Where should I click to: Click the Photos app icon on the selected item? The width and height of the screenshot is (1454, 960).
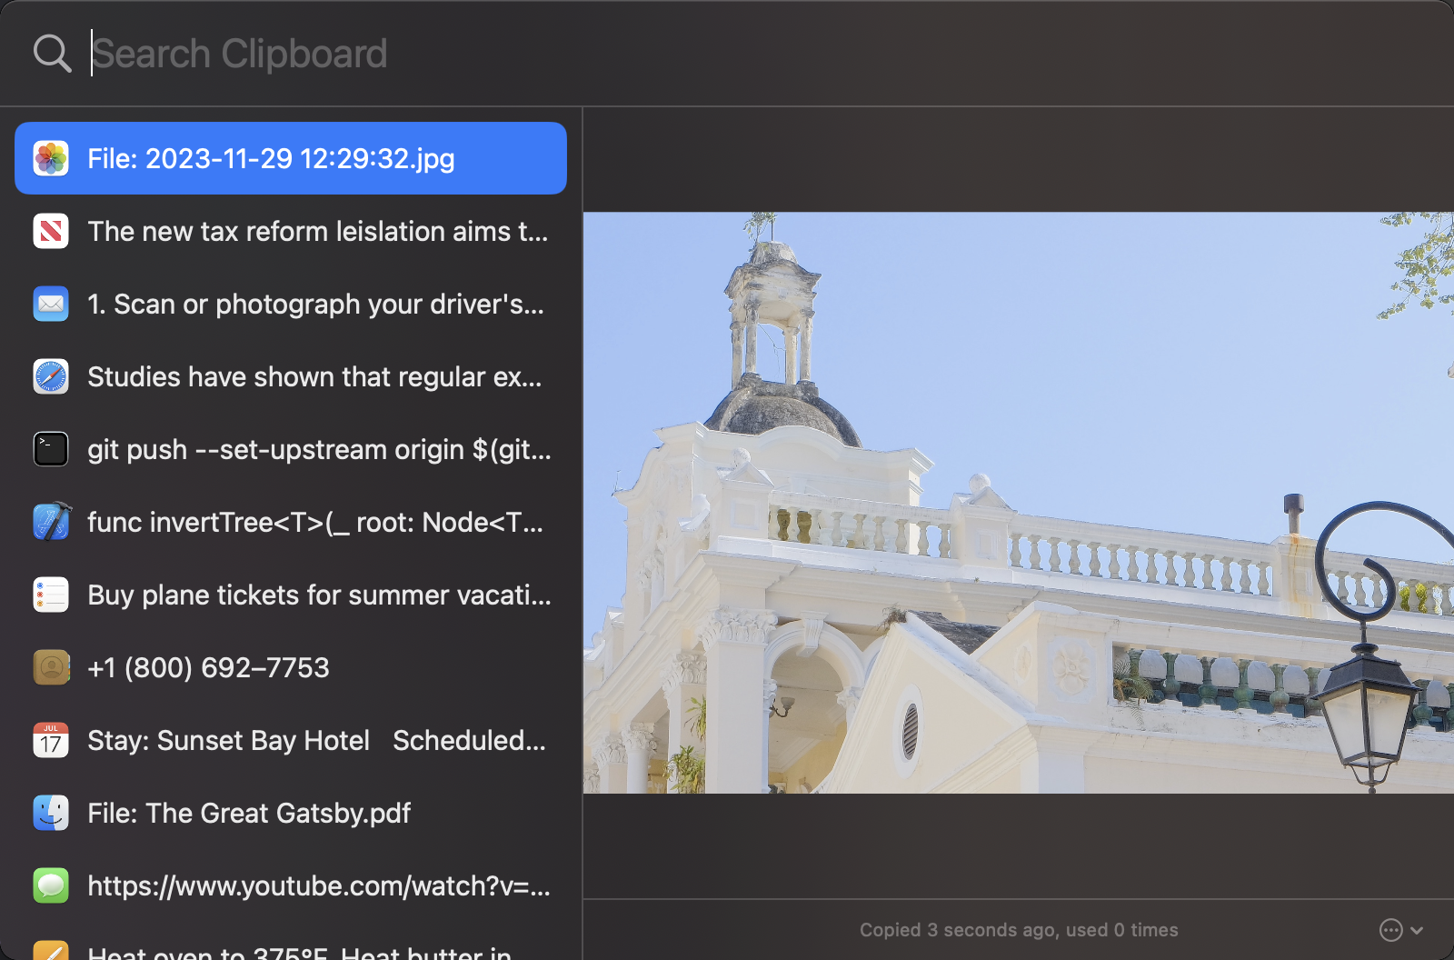click(x=51, y=158)
